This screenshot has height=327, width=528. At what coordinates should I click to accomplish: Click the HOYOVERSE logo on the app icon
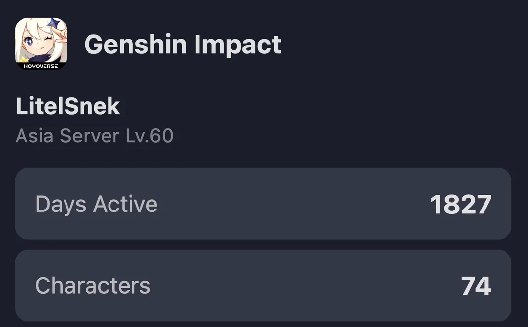[x=41, y=66]
